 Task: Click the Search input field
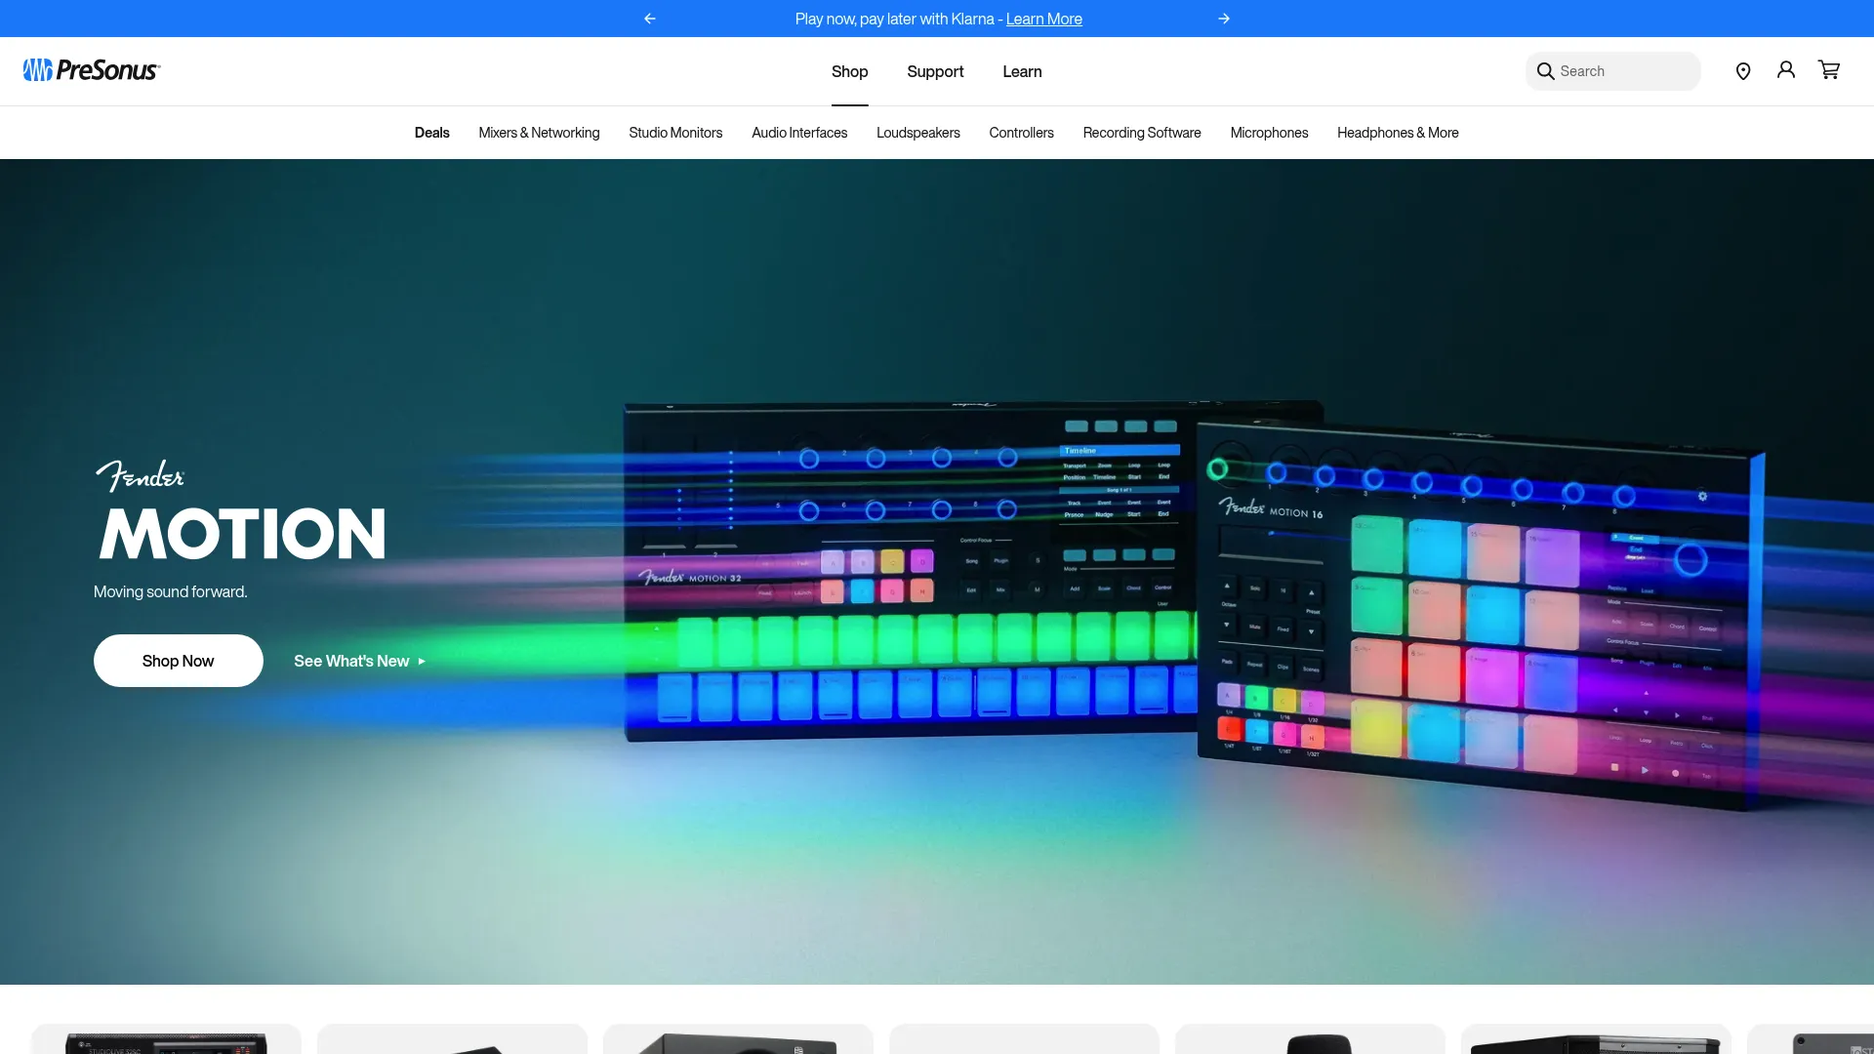tap(1612, 71)
